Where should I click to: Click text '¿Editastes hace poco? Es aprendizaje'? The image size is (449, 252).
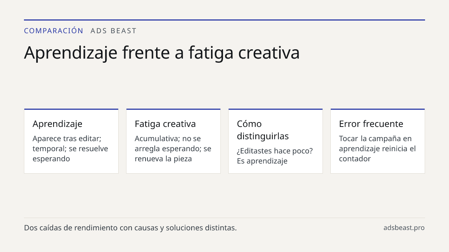[275, 156]
